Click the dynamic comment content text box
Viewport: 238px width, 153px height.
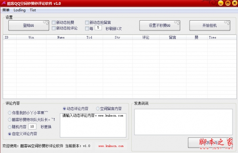click(93, 125)
